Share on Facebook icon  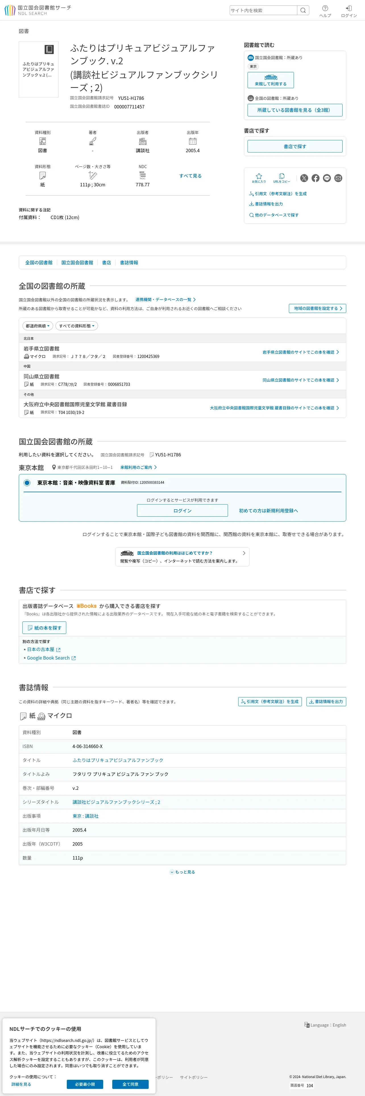[315, 178]
